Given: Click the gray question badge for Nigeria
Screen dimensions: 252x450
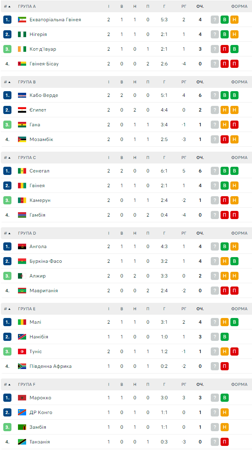Looking at the screenshot, I should [x=215, y=34].
